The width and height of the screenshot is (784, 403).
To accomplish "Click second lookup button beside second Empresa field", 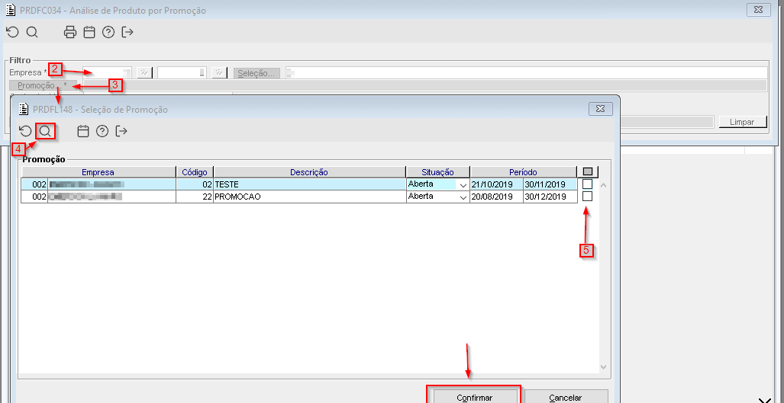I will [219, 73].
